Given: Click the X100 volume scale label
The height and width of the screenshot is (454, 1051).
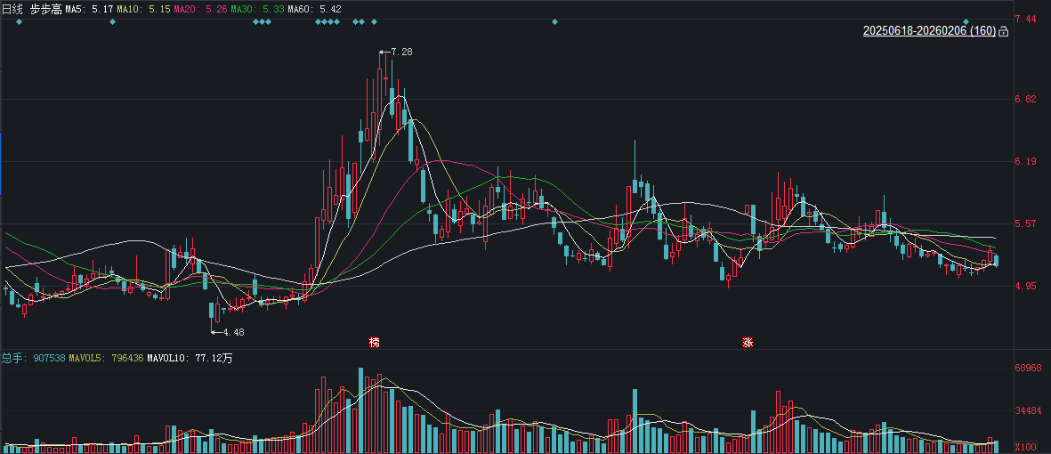Looking at the screenshot, I should [x=1027, y=447].
